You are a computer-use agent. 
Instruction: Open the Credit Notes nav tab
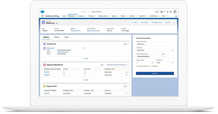(x=153, y=16)
